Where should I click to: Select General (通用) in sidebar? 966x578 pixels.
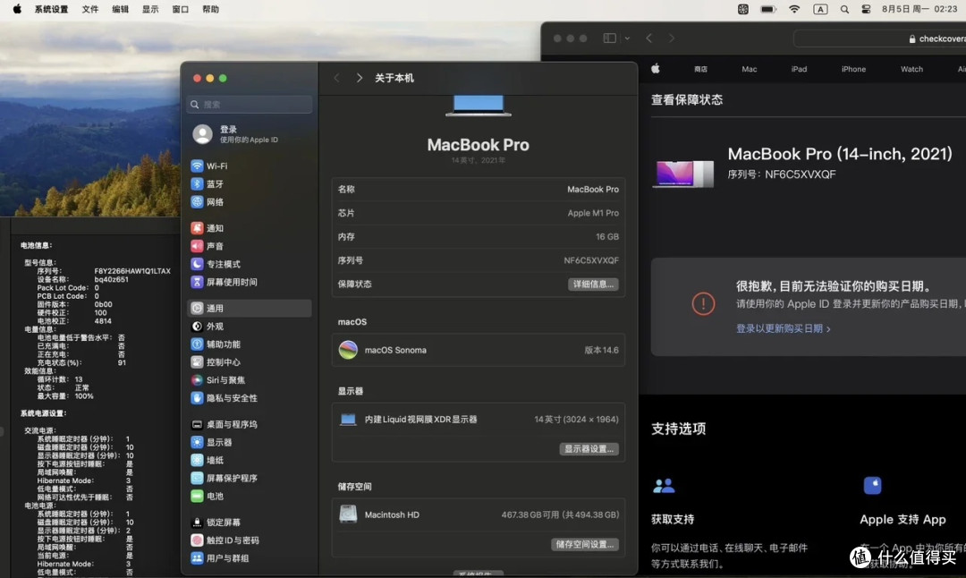250,308
